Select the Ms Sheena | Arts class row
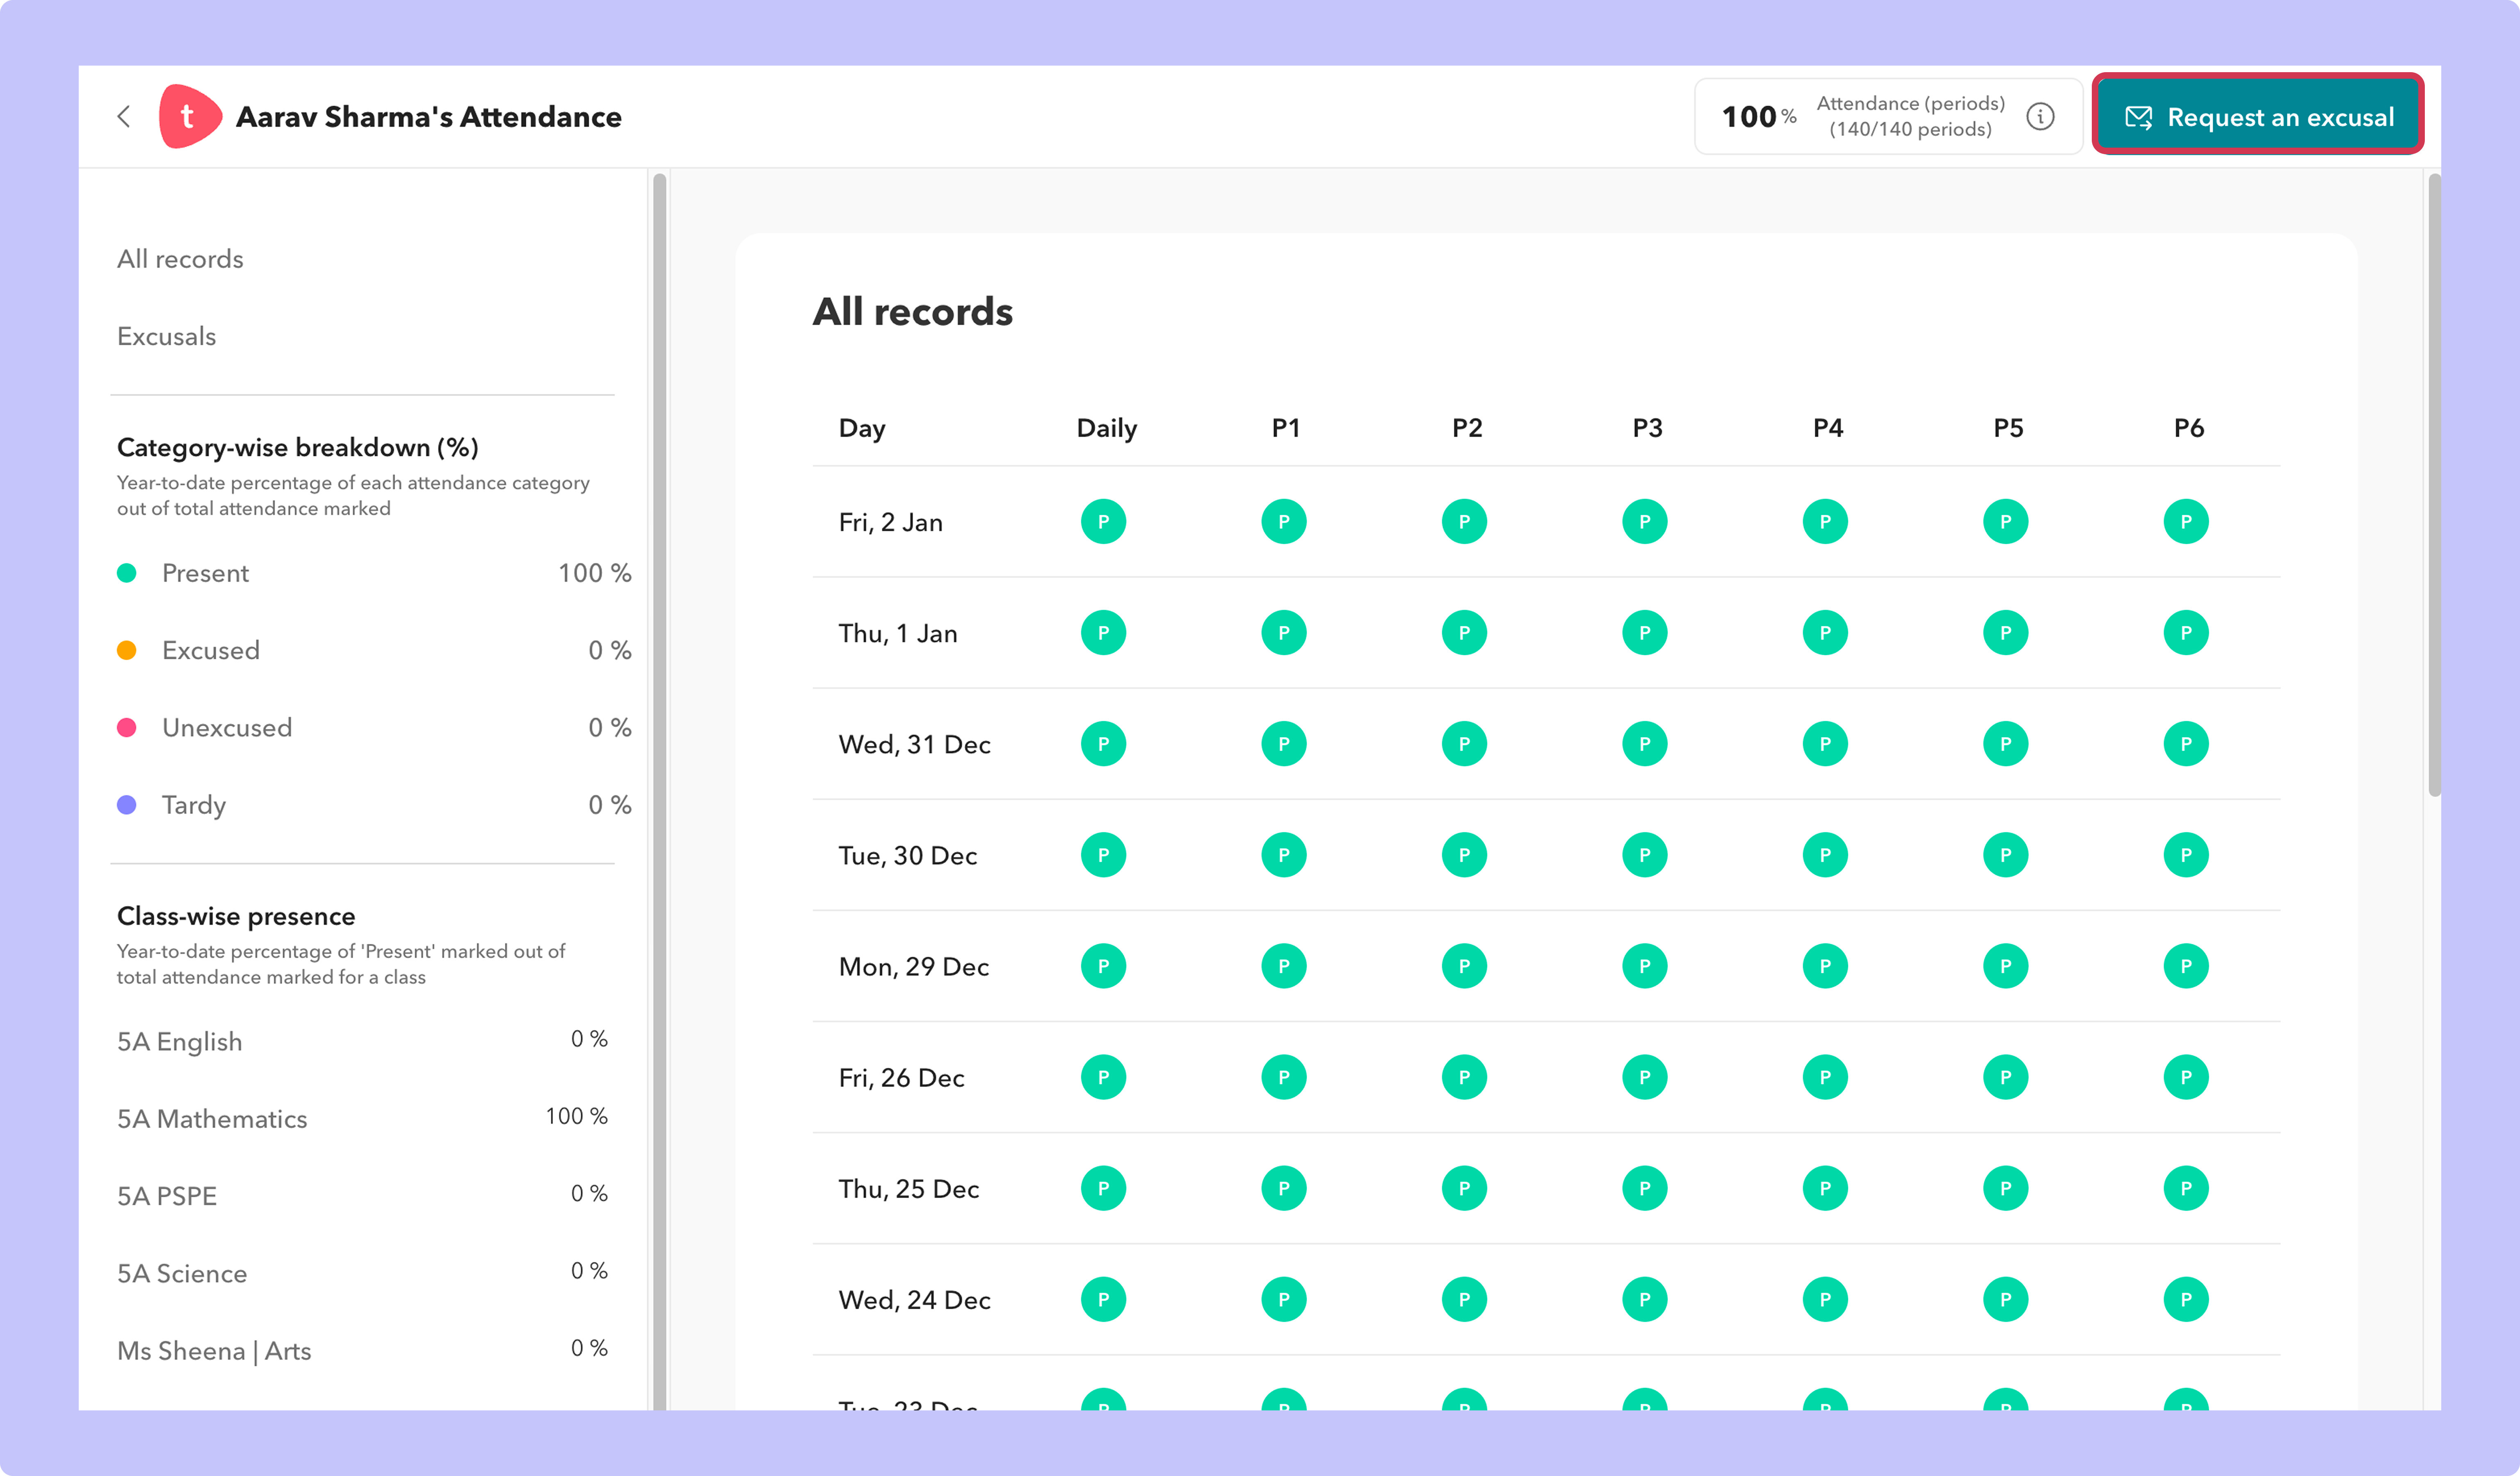Viewport: 2520px width, 1476px height. (362, 1350)
